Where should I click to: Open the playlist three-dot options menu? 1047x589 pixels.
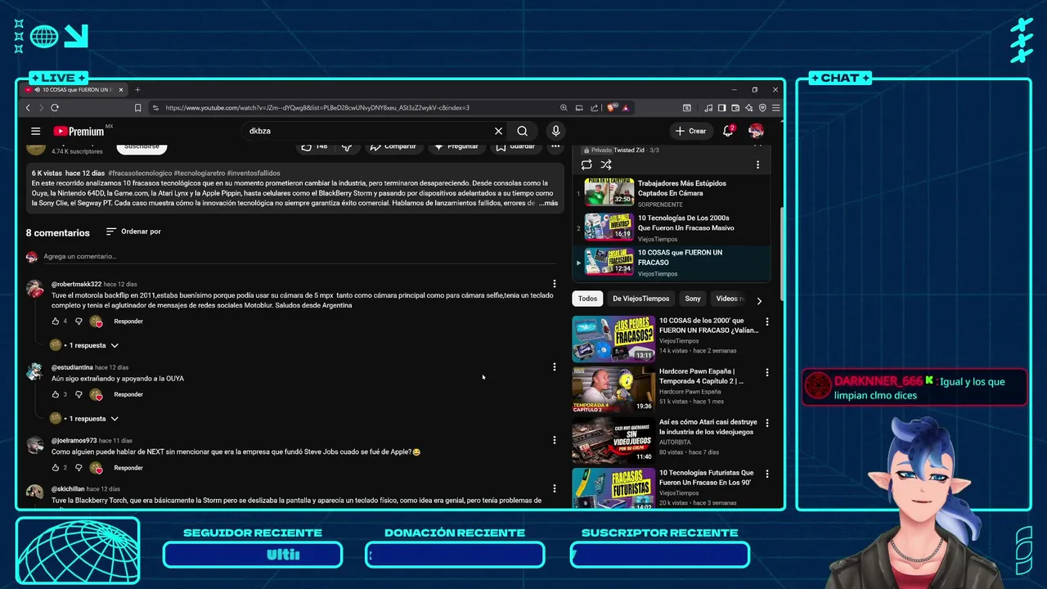pyautogui.click(x=757, y=164)
